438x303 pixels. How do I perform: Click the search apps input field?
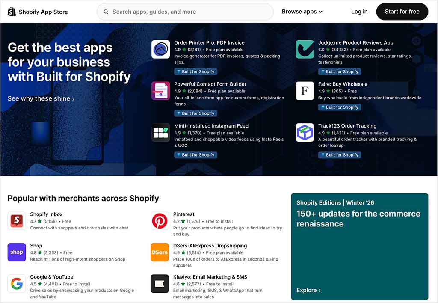pyautogui.click(x=185, y=12)
